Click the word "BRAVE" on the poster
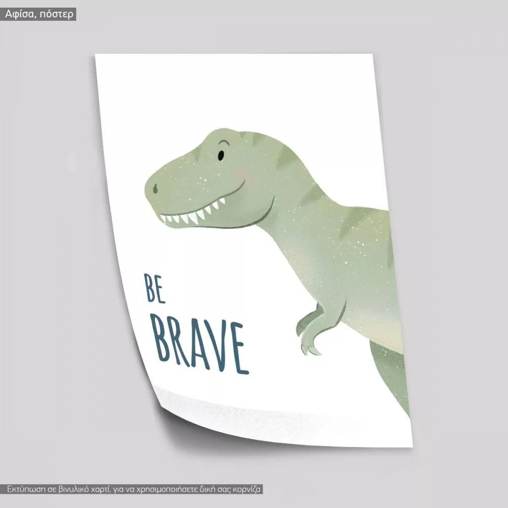The height and width of the screenshot is (508, 508). tap(200, 341)
